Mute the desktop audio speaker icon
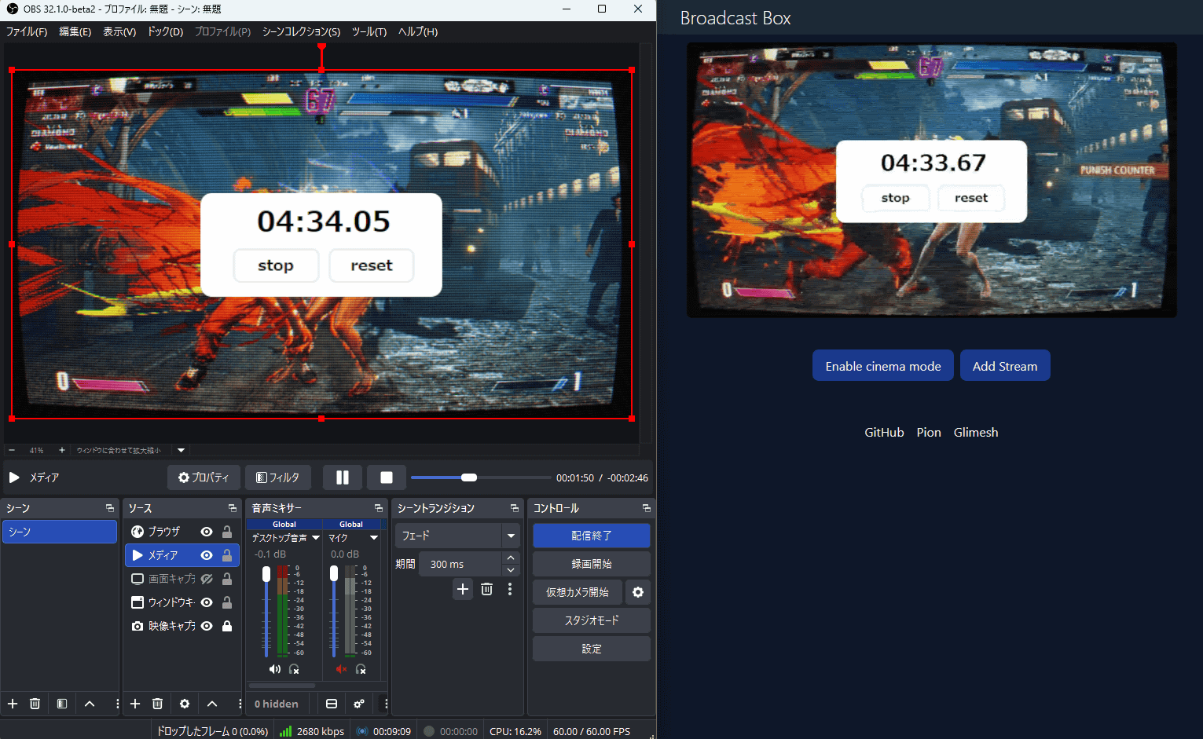This screenshot has height=739, width=1203. tap(274, 669)
